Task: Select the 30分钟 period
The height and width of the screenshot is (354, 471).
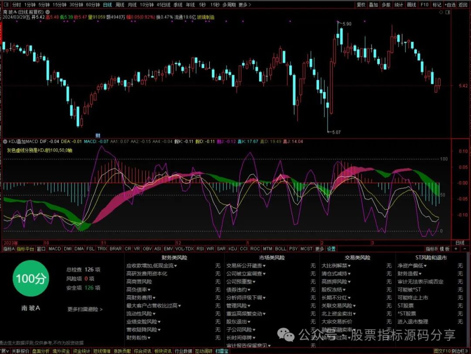Action: click(x=76, y=5)
